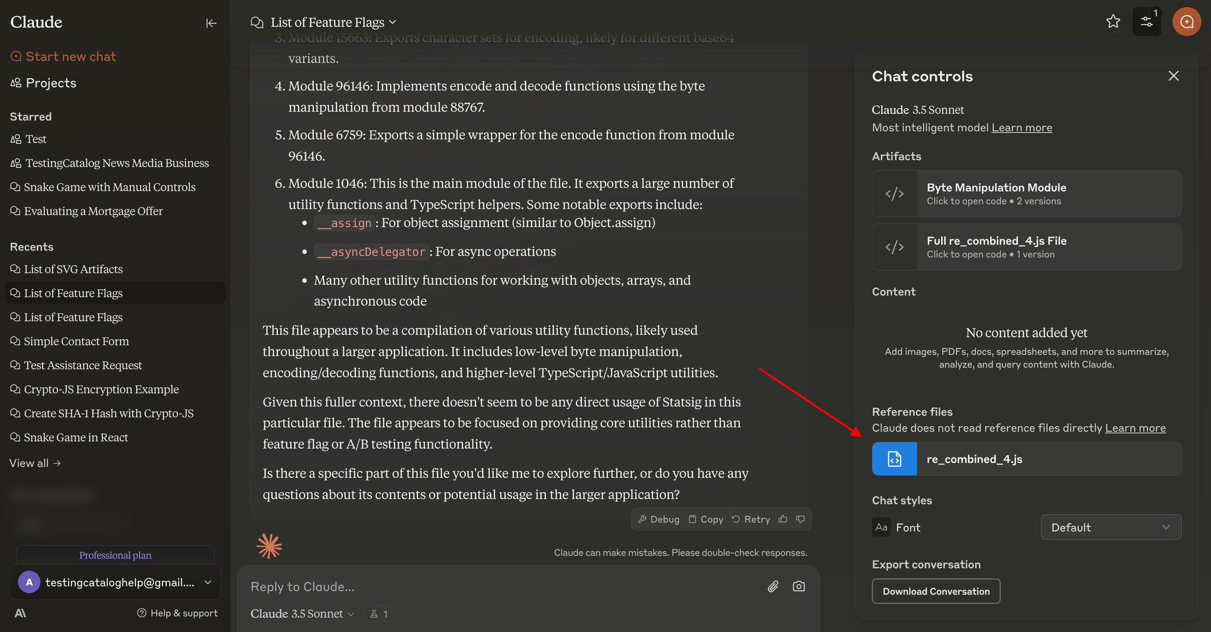Click the Claude starburst icon below the response

pos(269,546)
